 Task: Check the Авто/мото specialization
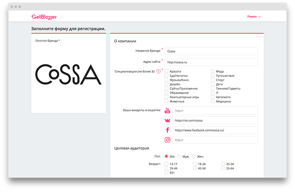click(x=213, y=97)
